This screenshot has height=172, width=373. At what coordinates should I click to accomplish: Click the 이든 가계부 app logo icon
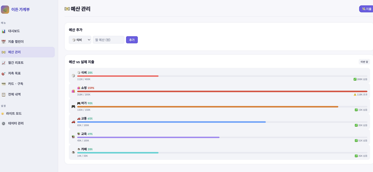pyautogui.click(x=5, y=10)
